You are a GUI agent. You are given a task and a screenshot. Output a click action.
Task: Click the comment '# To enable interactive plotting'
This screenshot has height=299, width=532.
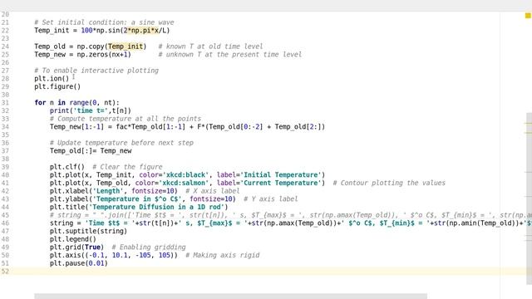point(96,71)
